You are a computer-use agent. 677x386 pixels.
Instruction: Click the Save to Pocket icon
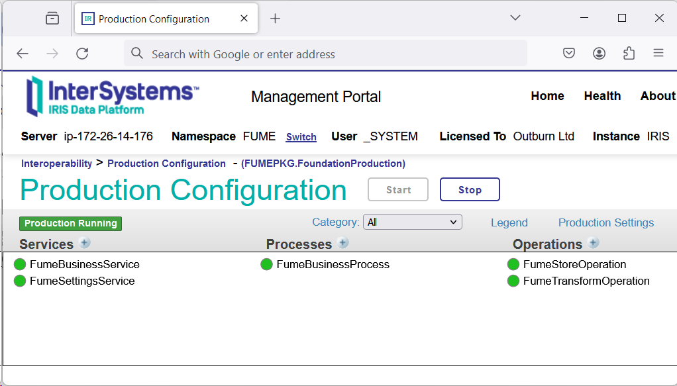[568, 54]
